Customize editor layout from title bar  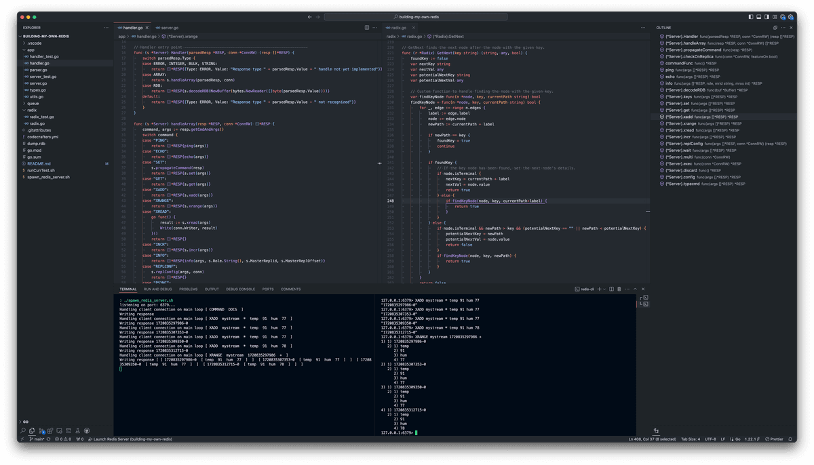pos(775,17)
